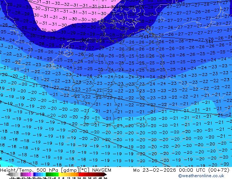Click the '54' label at the color scale end

pos(105,178)
